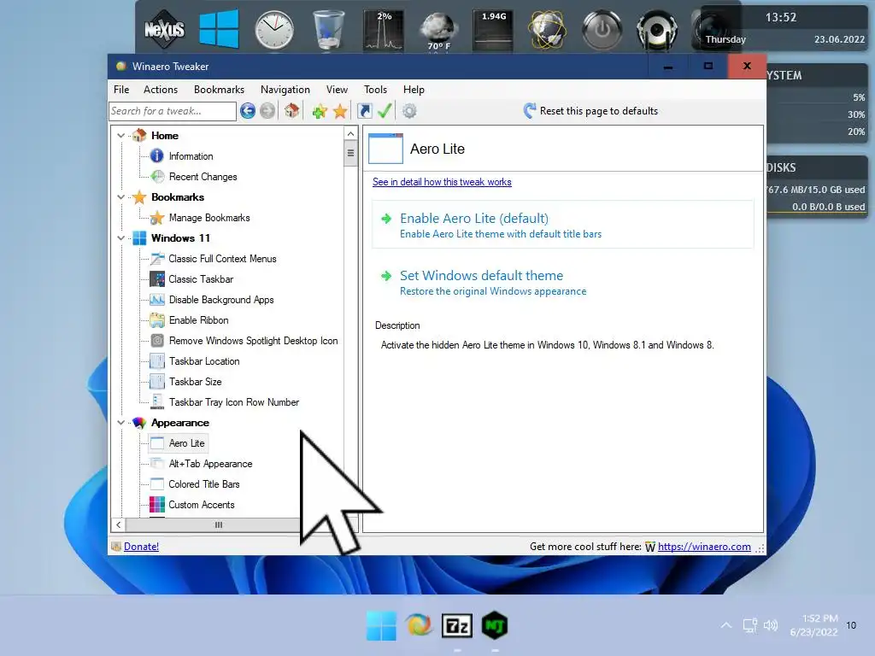Click the Nexus logo in the dock
The image size is (875, 656).
click(164, 29)
